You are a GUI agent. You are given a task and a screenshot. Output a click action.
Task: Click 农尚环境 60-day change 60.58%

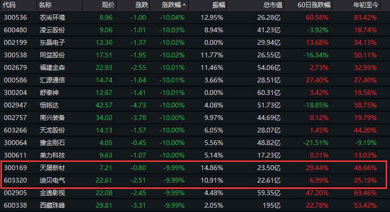tap(317, 17)
